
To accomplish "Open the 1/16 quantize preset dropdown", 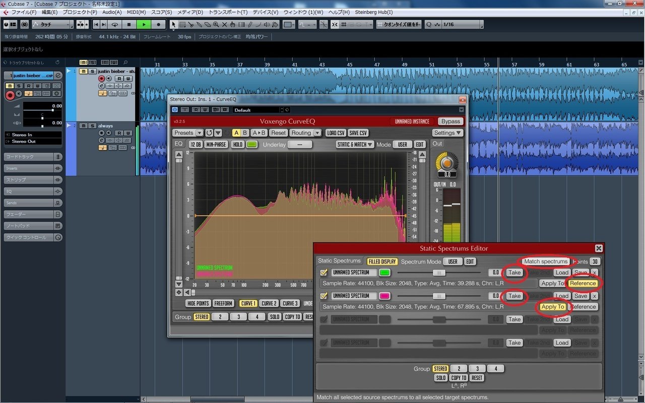I will (x=463, y=24).
